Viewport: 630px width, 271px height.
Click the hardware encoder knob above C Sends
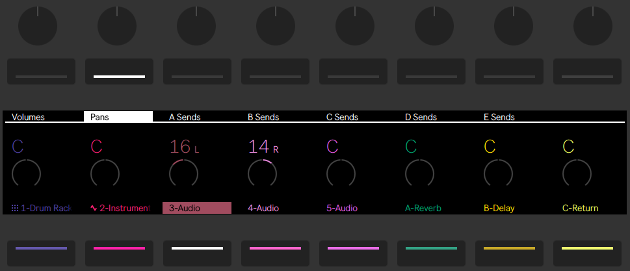pos(355,26)
